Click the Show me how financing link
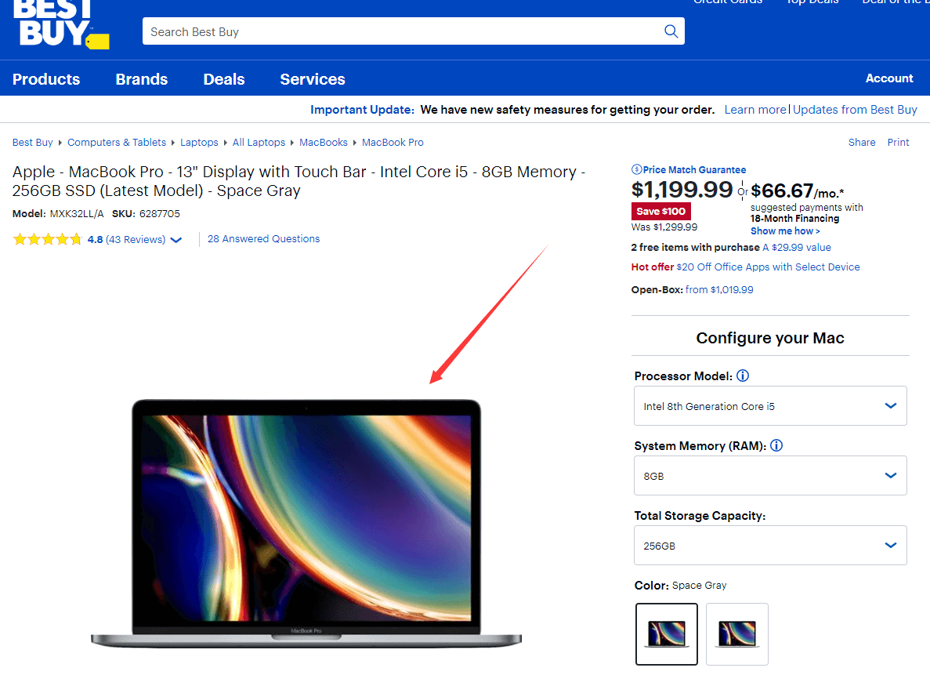Image resolution: width=930 pixels, height=675 pixels. click(x=785, y=231)
